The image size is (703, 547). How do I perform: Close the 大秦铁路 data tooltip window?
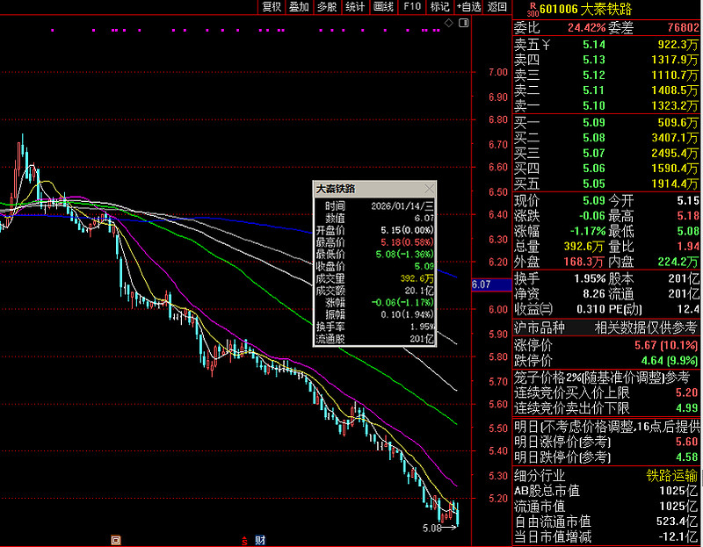pos(429,189)
